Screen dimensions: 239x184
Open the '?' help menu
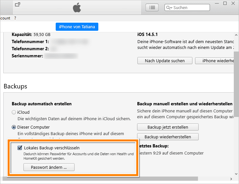tap(15, 18)
